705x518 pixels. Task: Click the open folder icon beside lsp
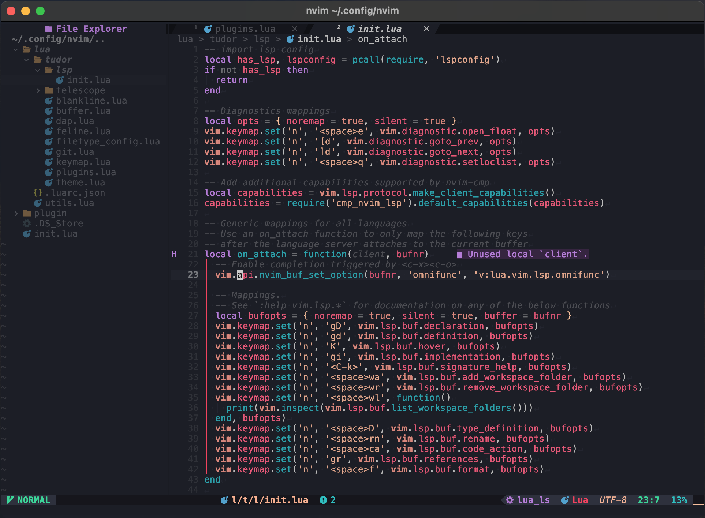(49, 70)
